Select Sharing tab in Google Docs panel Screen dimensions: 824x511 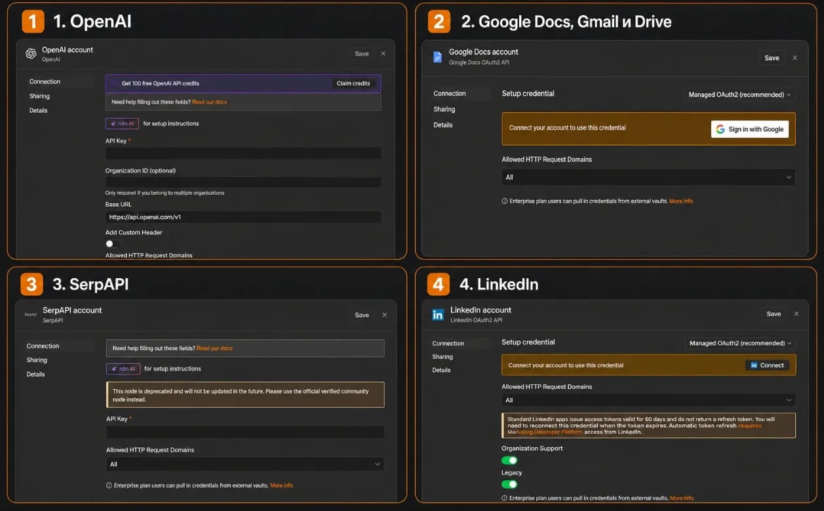[444, 110]
